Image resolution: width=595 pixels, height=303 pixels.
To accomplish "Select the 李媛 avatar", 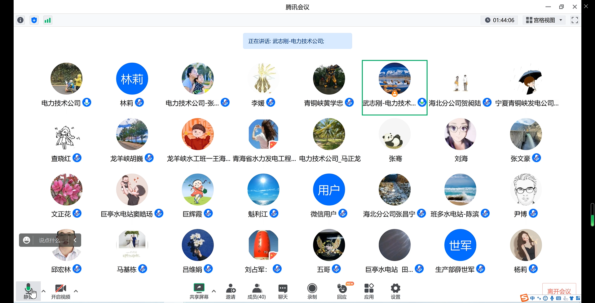I will [263, 79].
